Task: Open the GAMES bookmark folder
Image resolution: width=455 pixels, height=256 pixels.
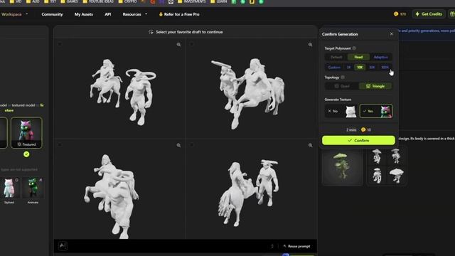Action: coord(70,1)
